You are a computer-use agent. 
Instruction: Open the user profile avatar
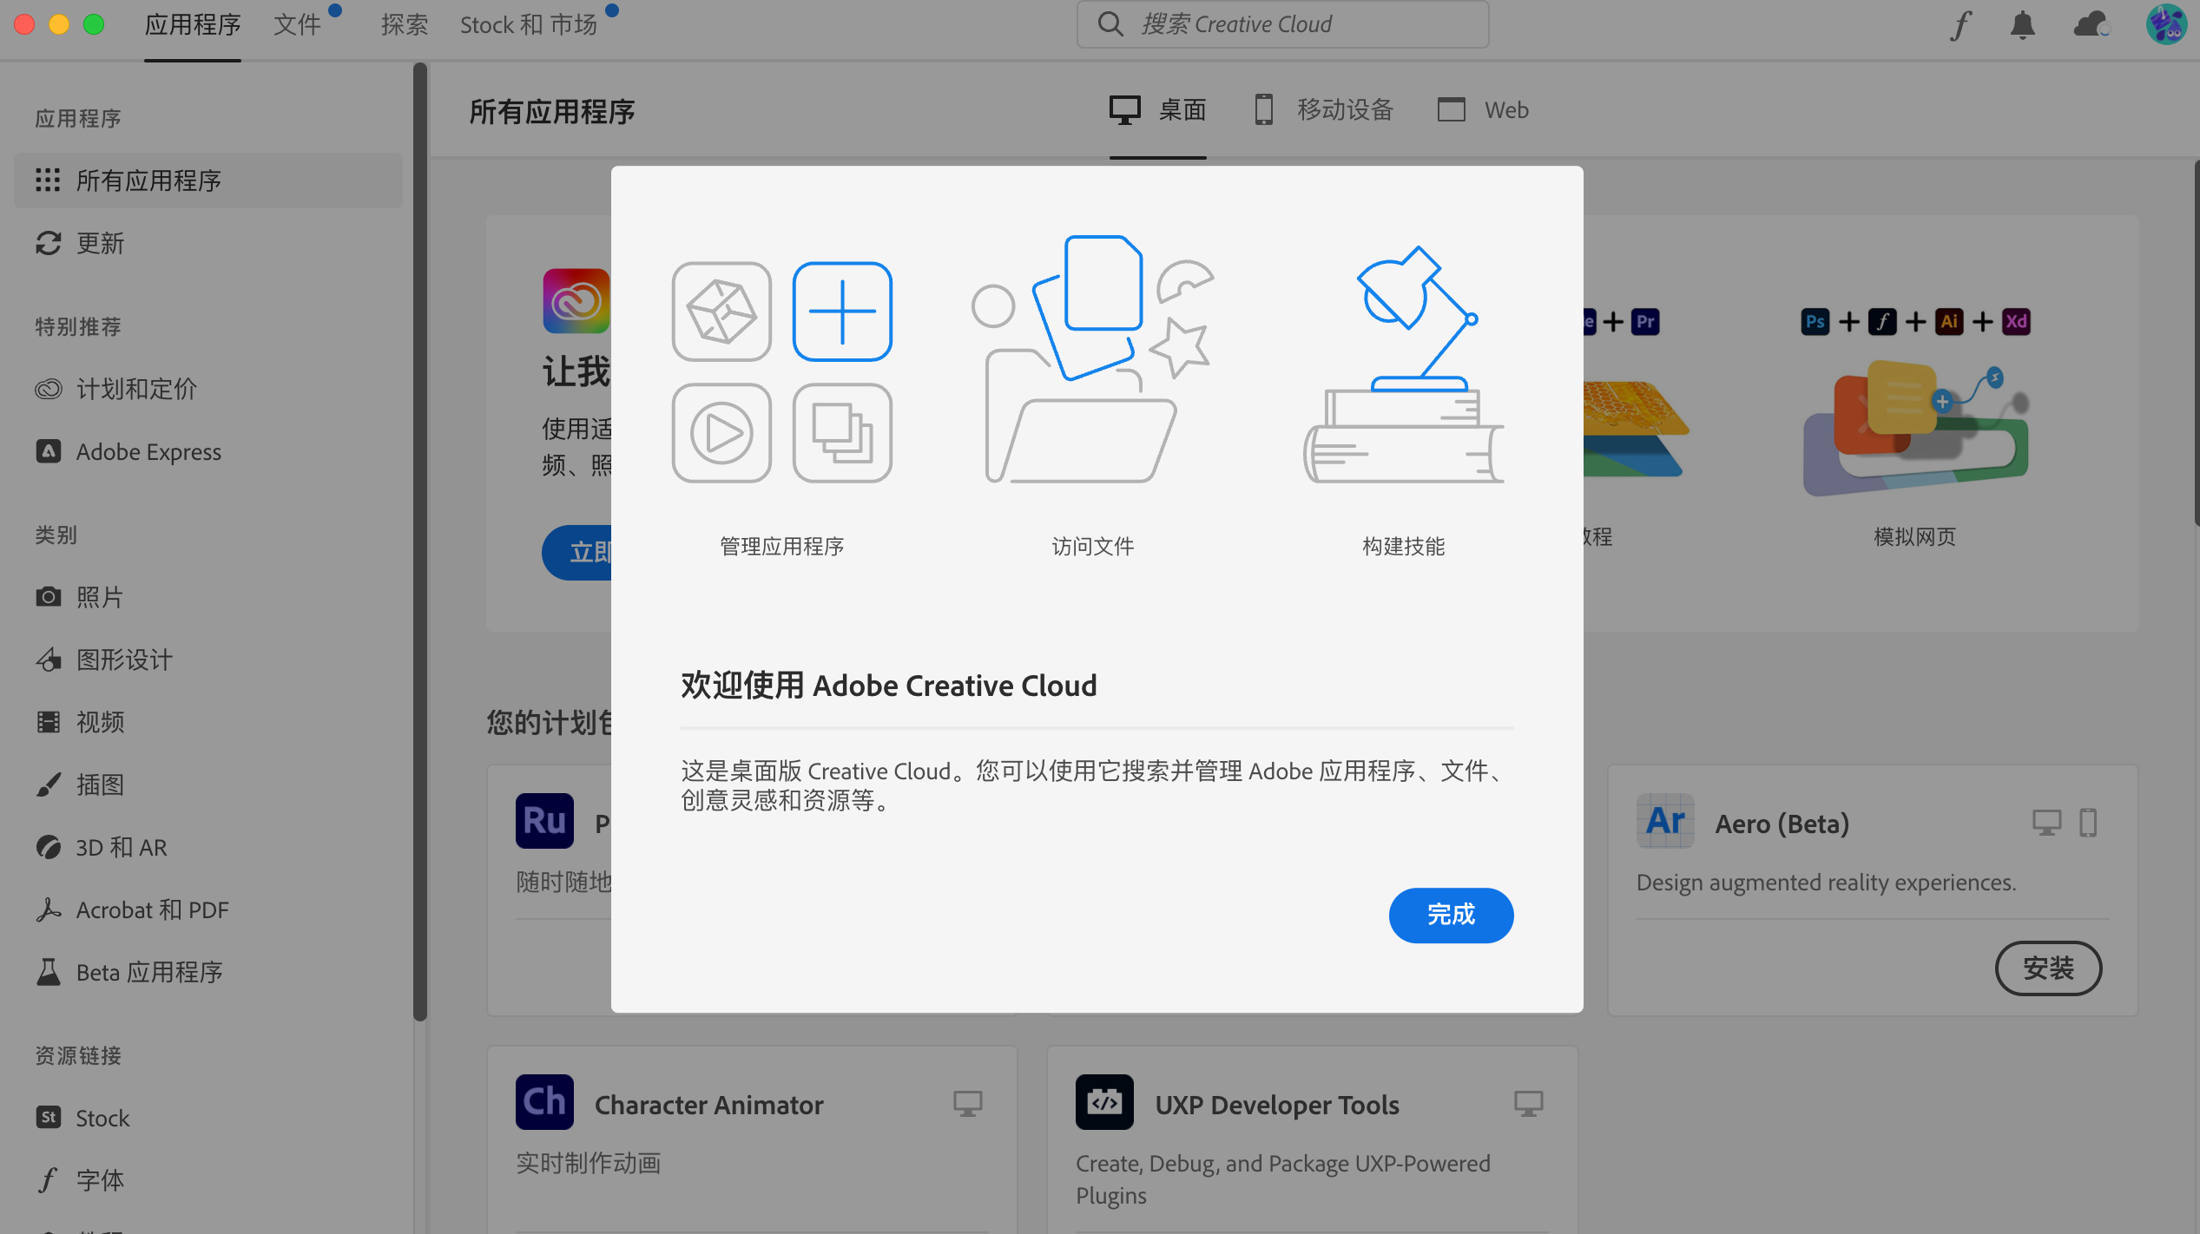pyautogui.click(x=2166, y=24)
